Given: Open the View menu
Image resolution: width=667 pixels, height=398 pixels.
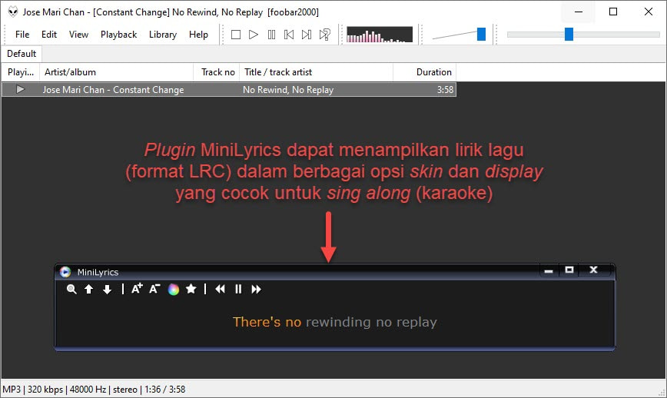Looking at the screenshot, I should click(x=78, y=35).
